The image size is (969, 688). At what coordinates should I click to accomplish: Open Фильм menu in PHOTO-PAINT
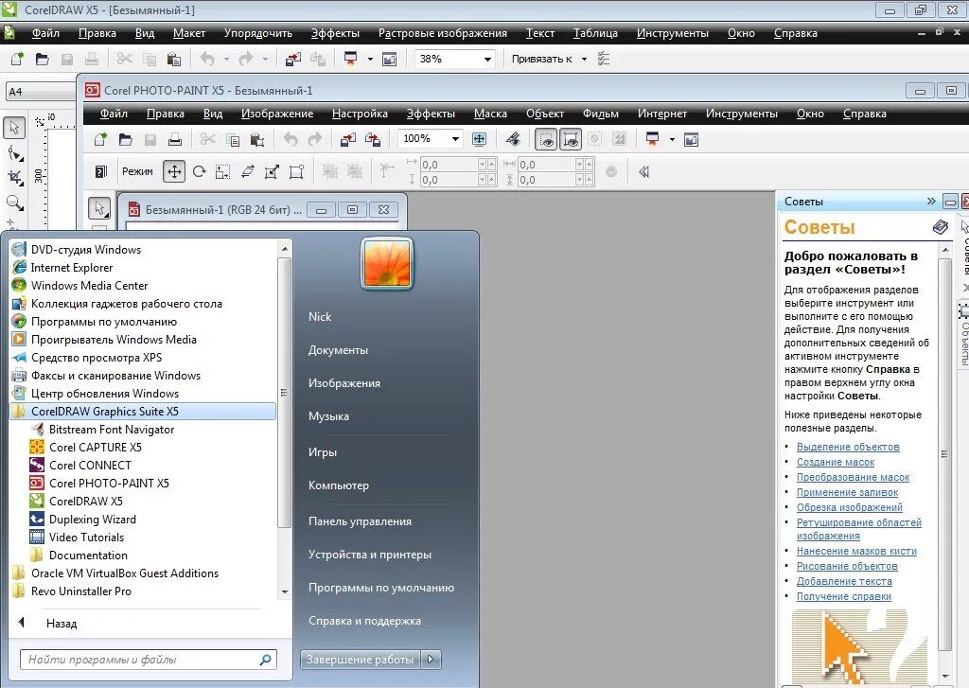[601, 114]
